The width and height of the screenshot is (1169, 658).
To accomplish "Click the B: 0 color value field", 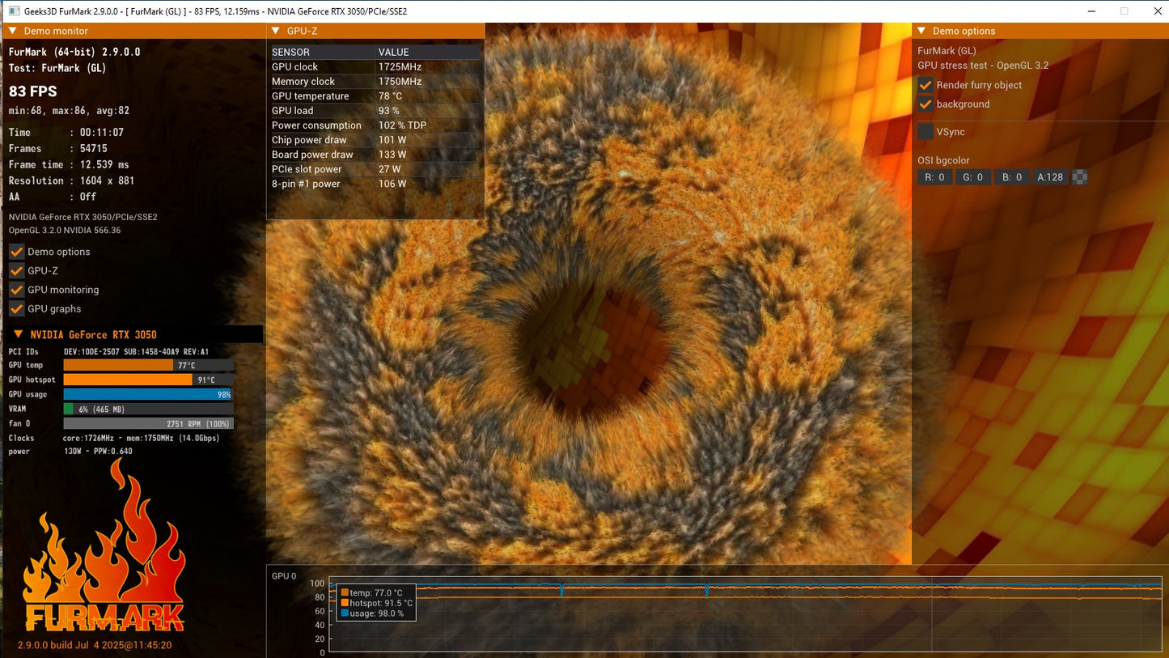I will (1012, 177).
